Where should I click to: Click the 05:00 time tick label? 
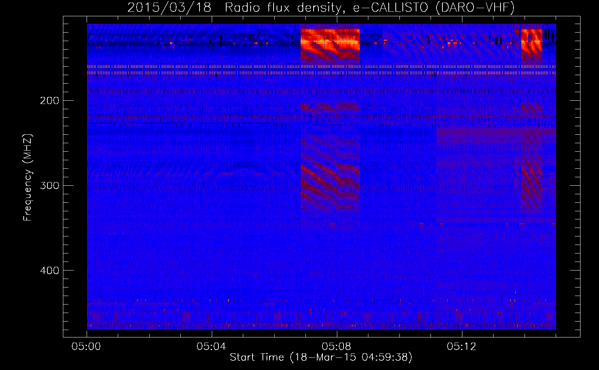[x=87, y=347]
